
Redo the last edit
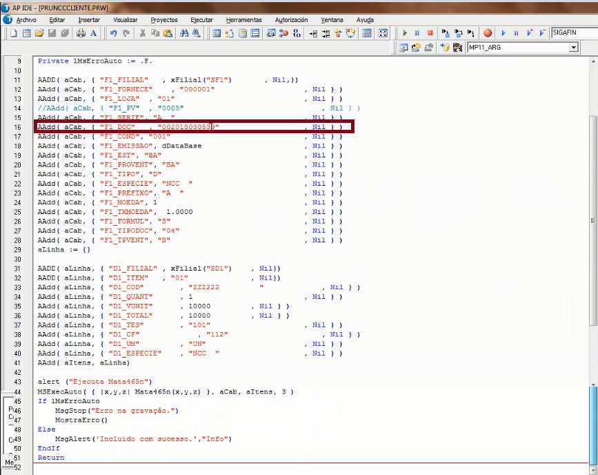pyautogui.click(x=126, y=33)
